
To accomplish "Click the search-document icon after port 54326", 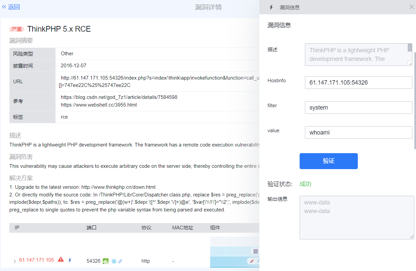I will click(x=114, y=261).
